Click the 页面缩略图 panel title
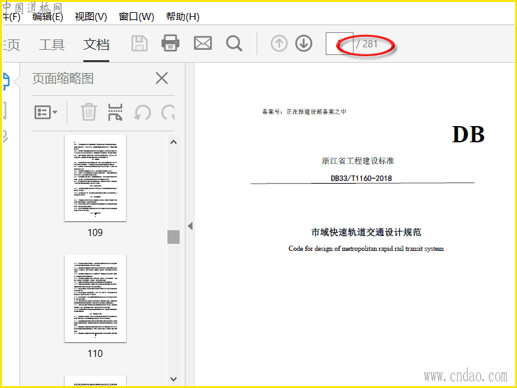517x388 pixels. point(63,78)
